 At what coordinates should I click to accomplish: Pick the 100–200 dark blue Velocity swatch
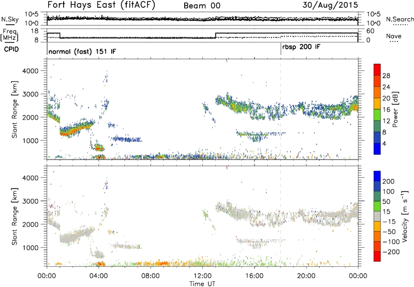(377, 186)
